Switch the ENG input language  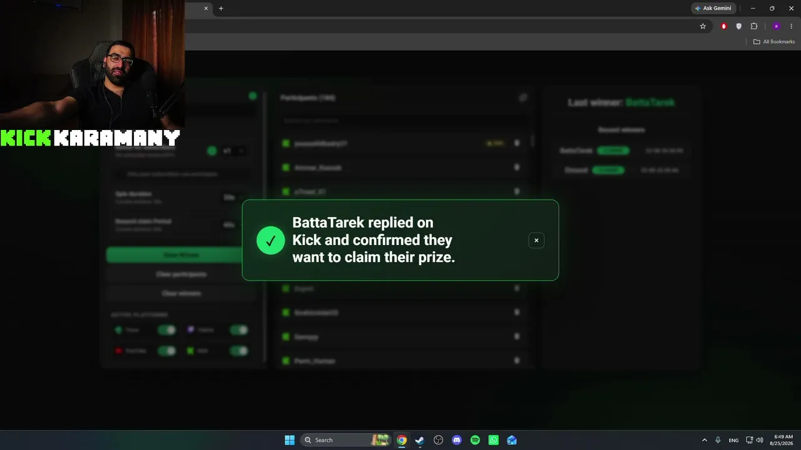tap(733, 440)
